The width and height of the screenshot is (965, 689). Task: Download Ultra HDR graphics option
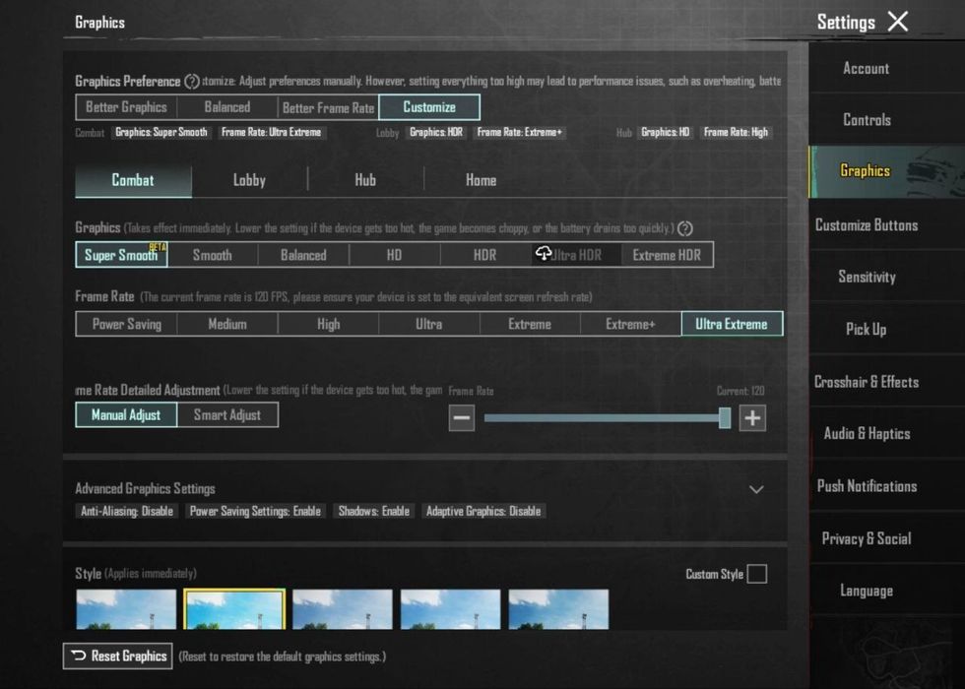[576, 255]
